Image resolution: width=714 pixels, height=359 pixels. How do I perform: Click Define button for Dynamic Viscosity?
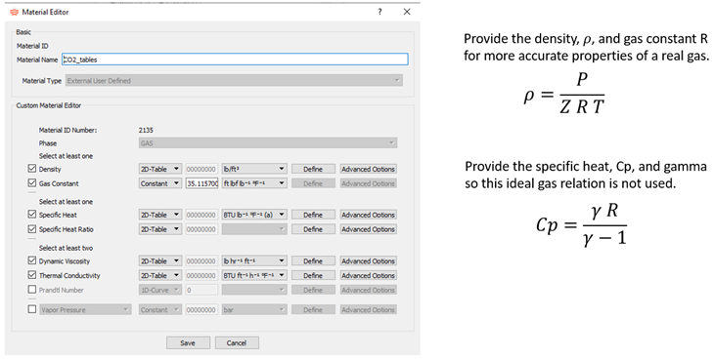(x=313, y=261)
